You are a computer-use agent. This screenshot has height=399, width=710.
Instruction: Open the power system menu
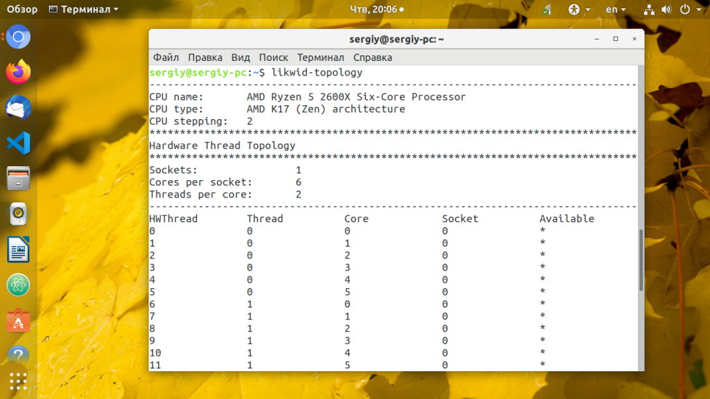tap(689, 10)
